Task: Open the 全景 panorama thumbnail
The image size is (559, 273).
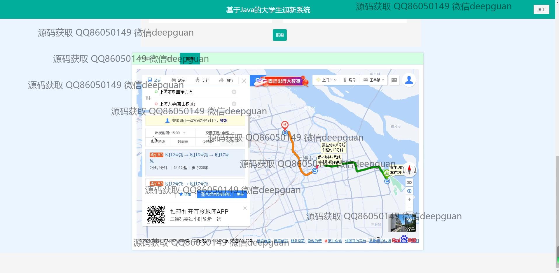Action: pos(402,223)
